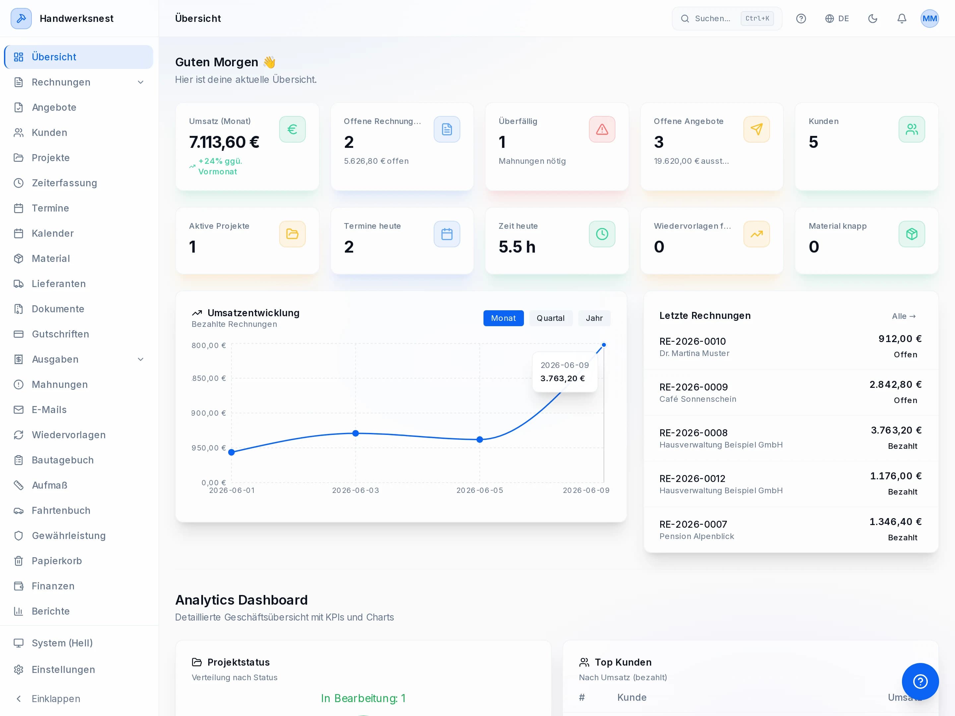Toggle dark mode with the moon icon
Image resolution: width=955 pixels, height=716 pixels.
coord(872,19)
